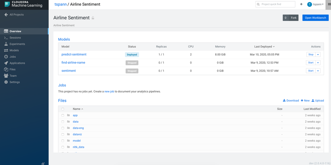Expand the dropdown next to the Stop button
The width and height of the screenshot is (331, 165).
coord(318,55)
